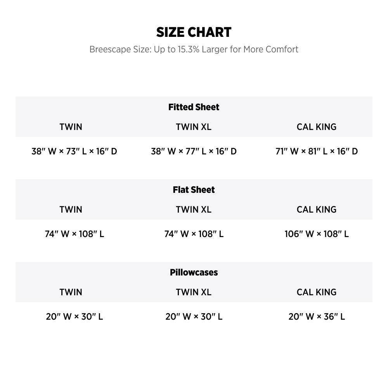Click the Breescape Size subtitle text
The image size is (388, 388).
pyautogui.click(x=194, y=49)
